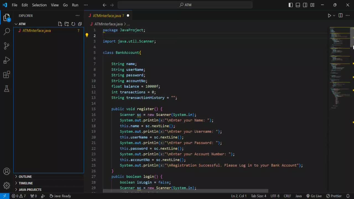
Task: Click Go Live in the status bar
Action: click(x=314, y=196)
